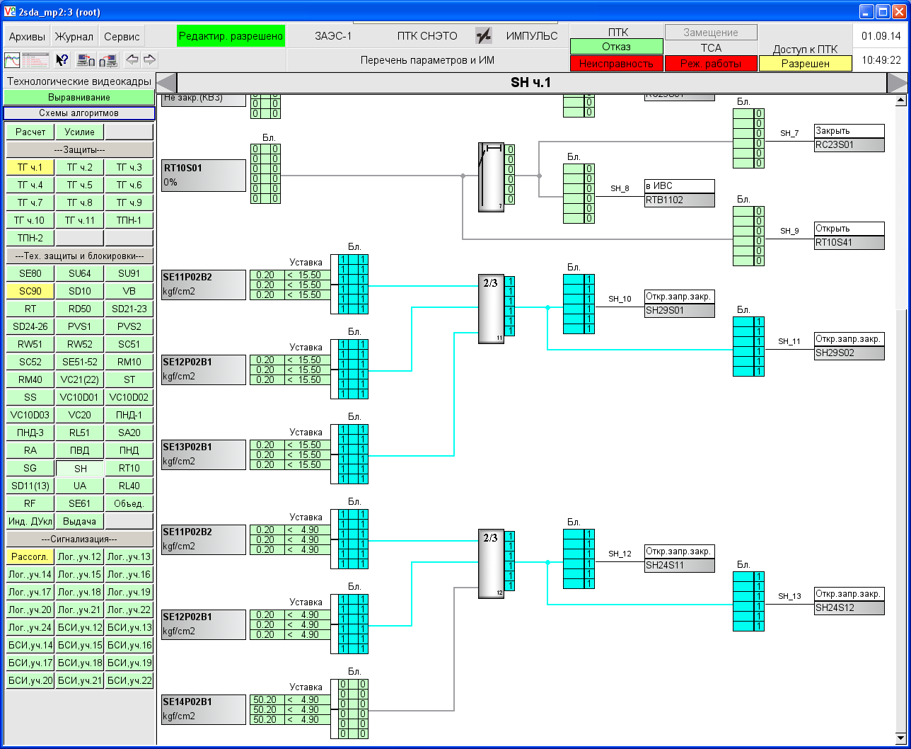Open Лог.,уч.15 signaling frame
Screen dimensions: 911x749
(x=80, y=574)
